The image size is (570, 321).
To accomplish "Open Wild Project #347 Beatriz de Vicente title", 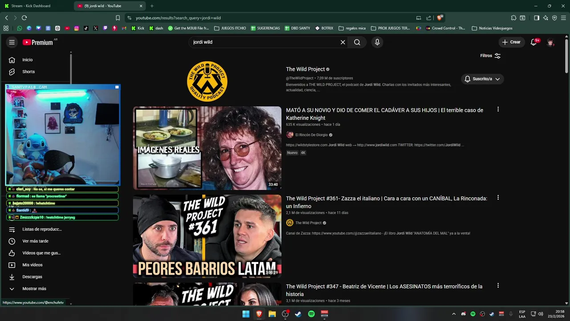I will [x=384, y=290].
